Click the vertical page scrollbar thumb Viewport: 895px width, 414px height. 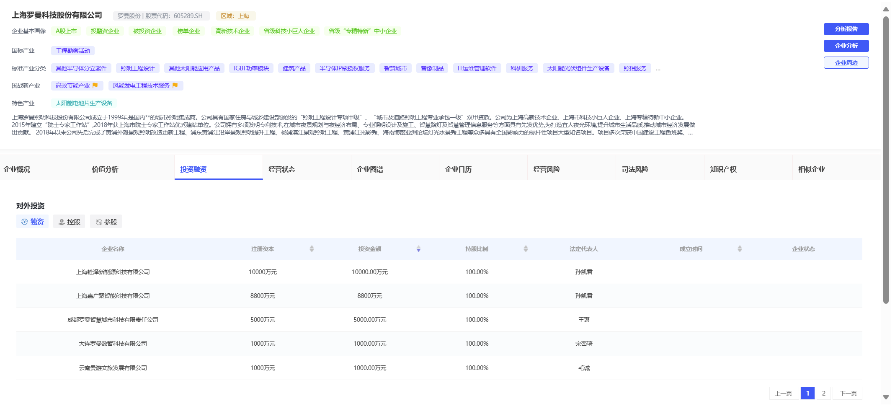(886, 160)
